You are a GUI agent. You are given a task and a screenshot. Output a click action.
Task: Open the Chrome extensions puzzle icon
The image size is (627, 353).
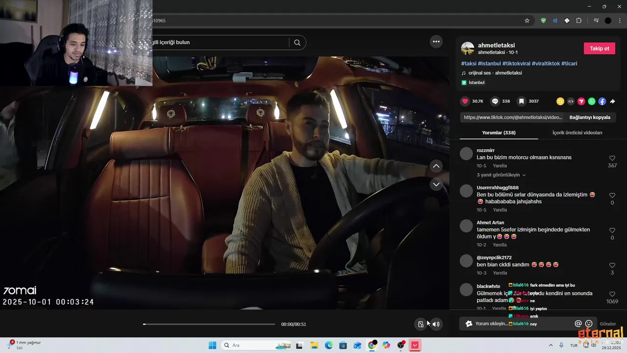[579, 21]
